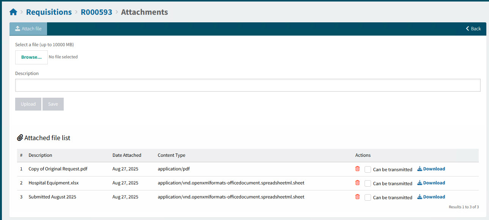The image size is (489, 220).
Task: Click the disabled Upload button
Action: (28, 104)
